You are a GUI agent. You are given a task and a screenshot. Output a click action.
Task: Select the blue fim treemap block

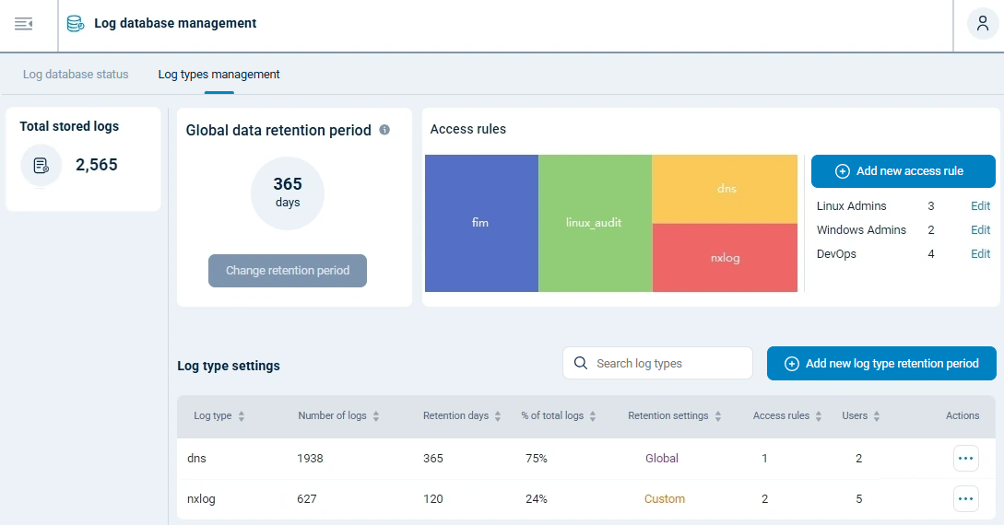(x=480, y=223)
